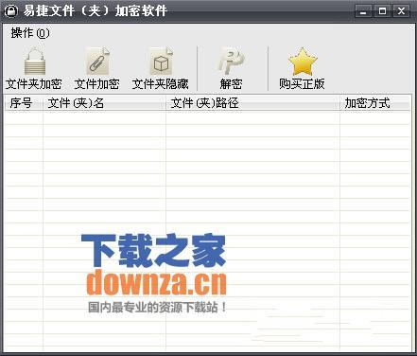This screenshot has width=417, height=356.
Task: Maximize the 易捷文件(夹)加密软件 window
Action: pos(382,11)
